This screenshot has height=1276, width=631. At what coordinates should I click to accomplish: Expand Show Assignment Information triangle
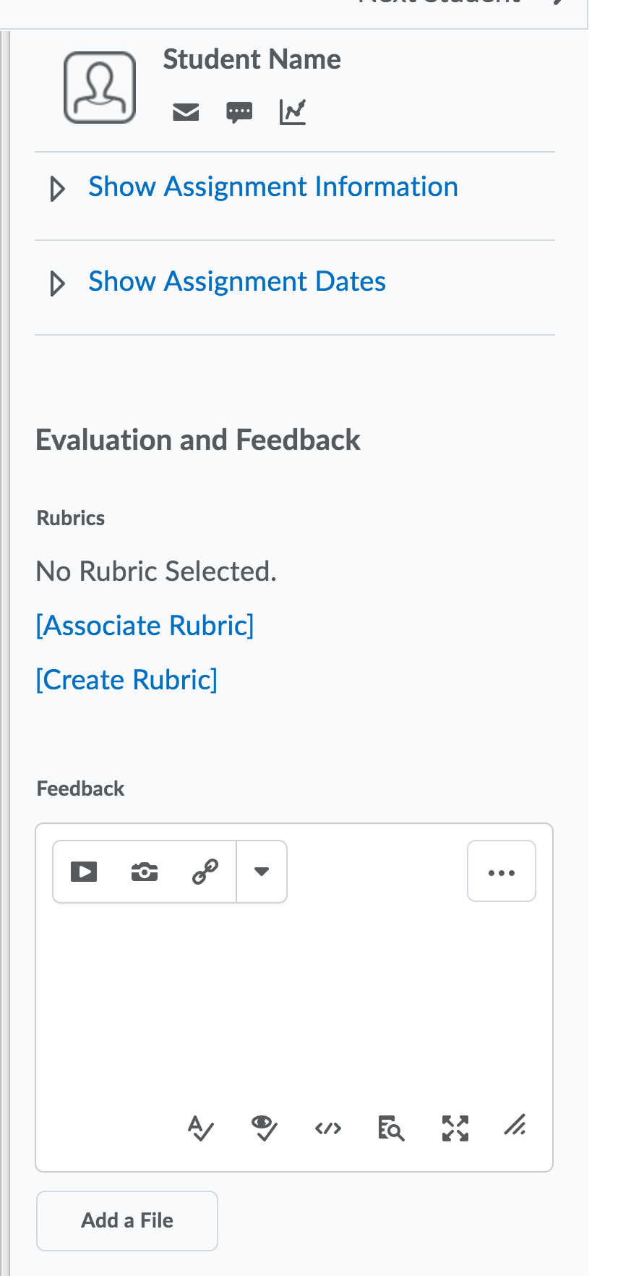pyautogui.click(x=57, y=189)
